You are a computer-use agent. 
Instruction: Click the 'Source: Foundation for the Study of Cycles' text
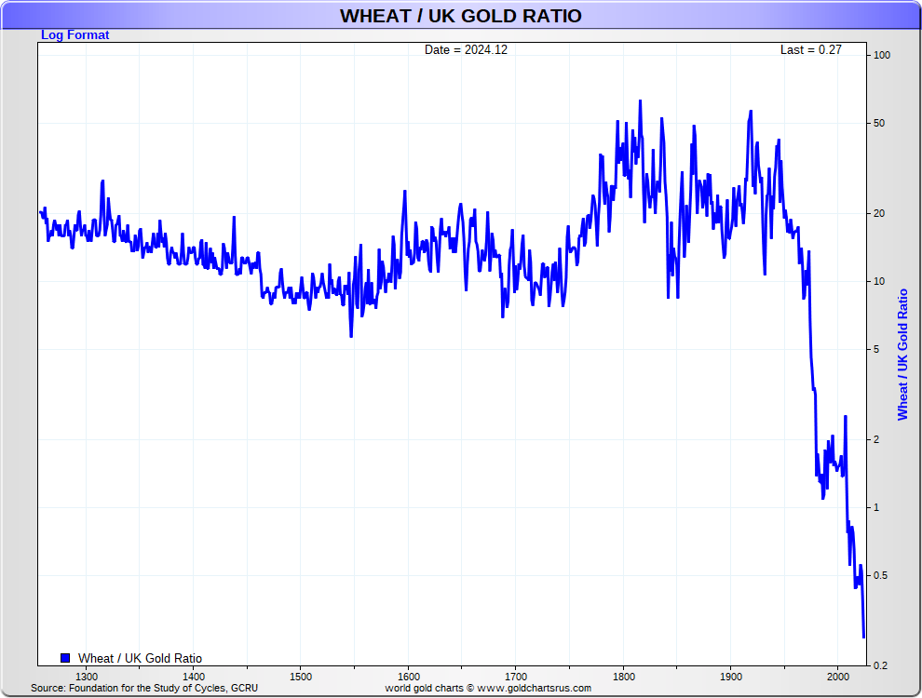144,689
